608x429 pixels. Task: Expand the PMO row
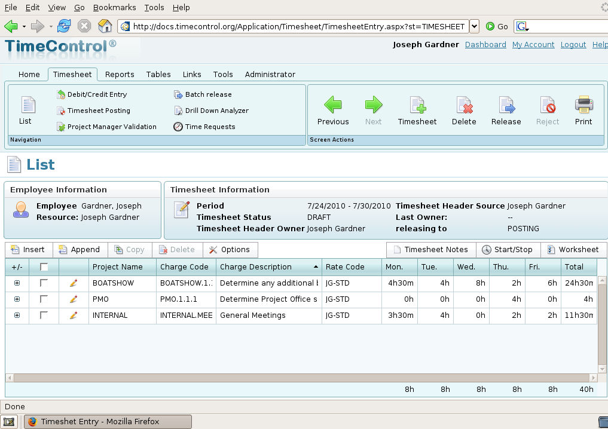tap(17, 299)
